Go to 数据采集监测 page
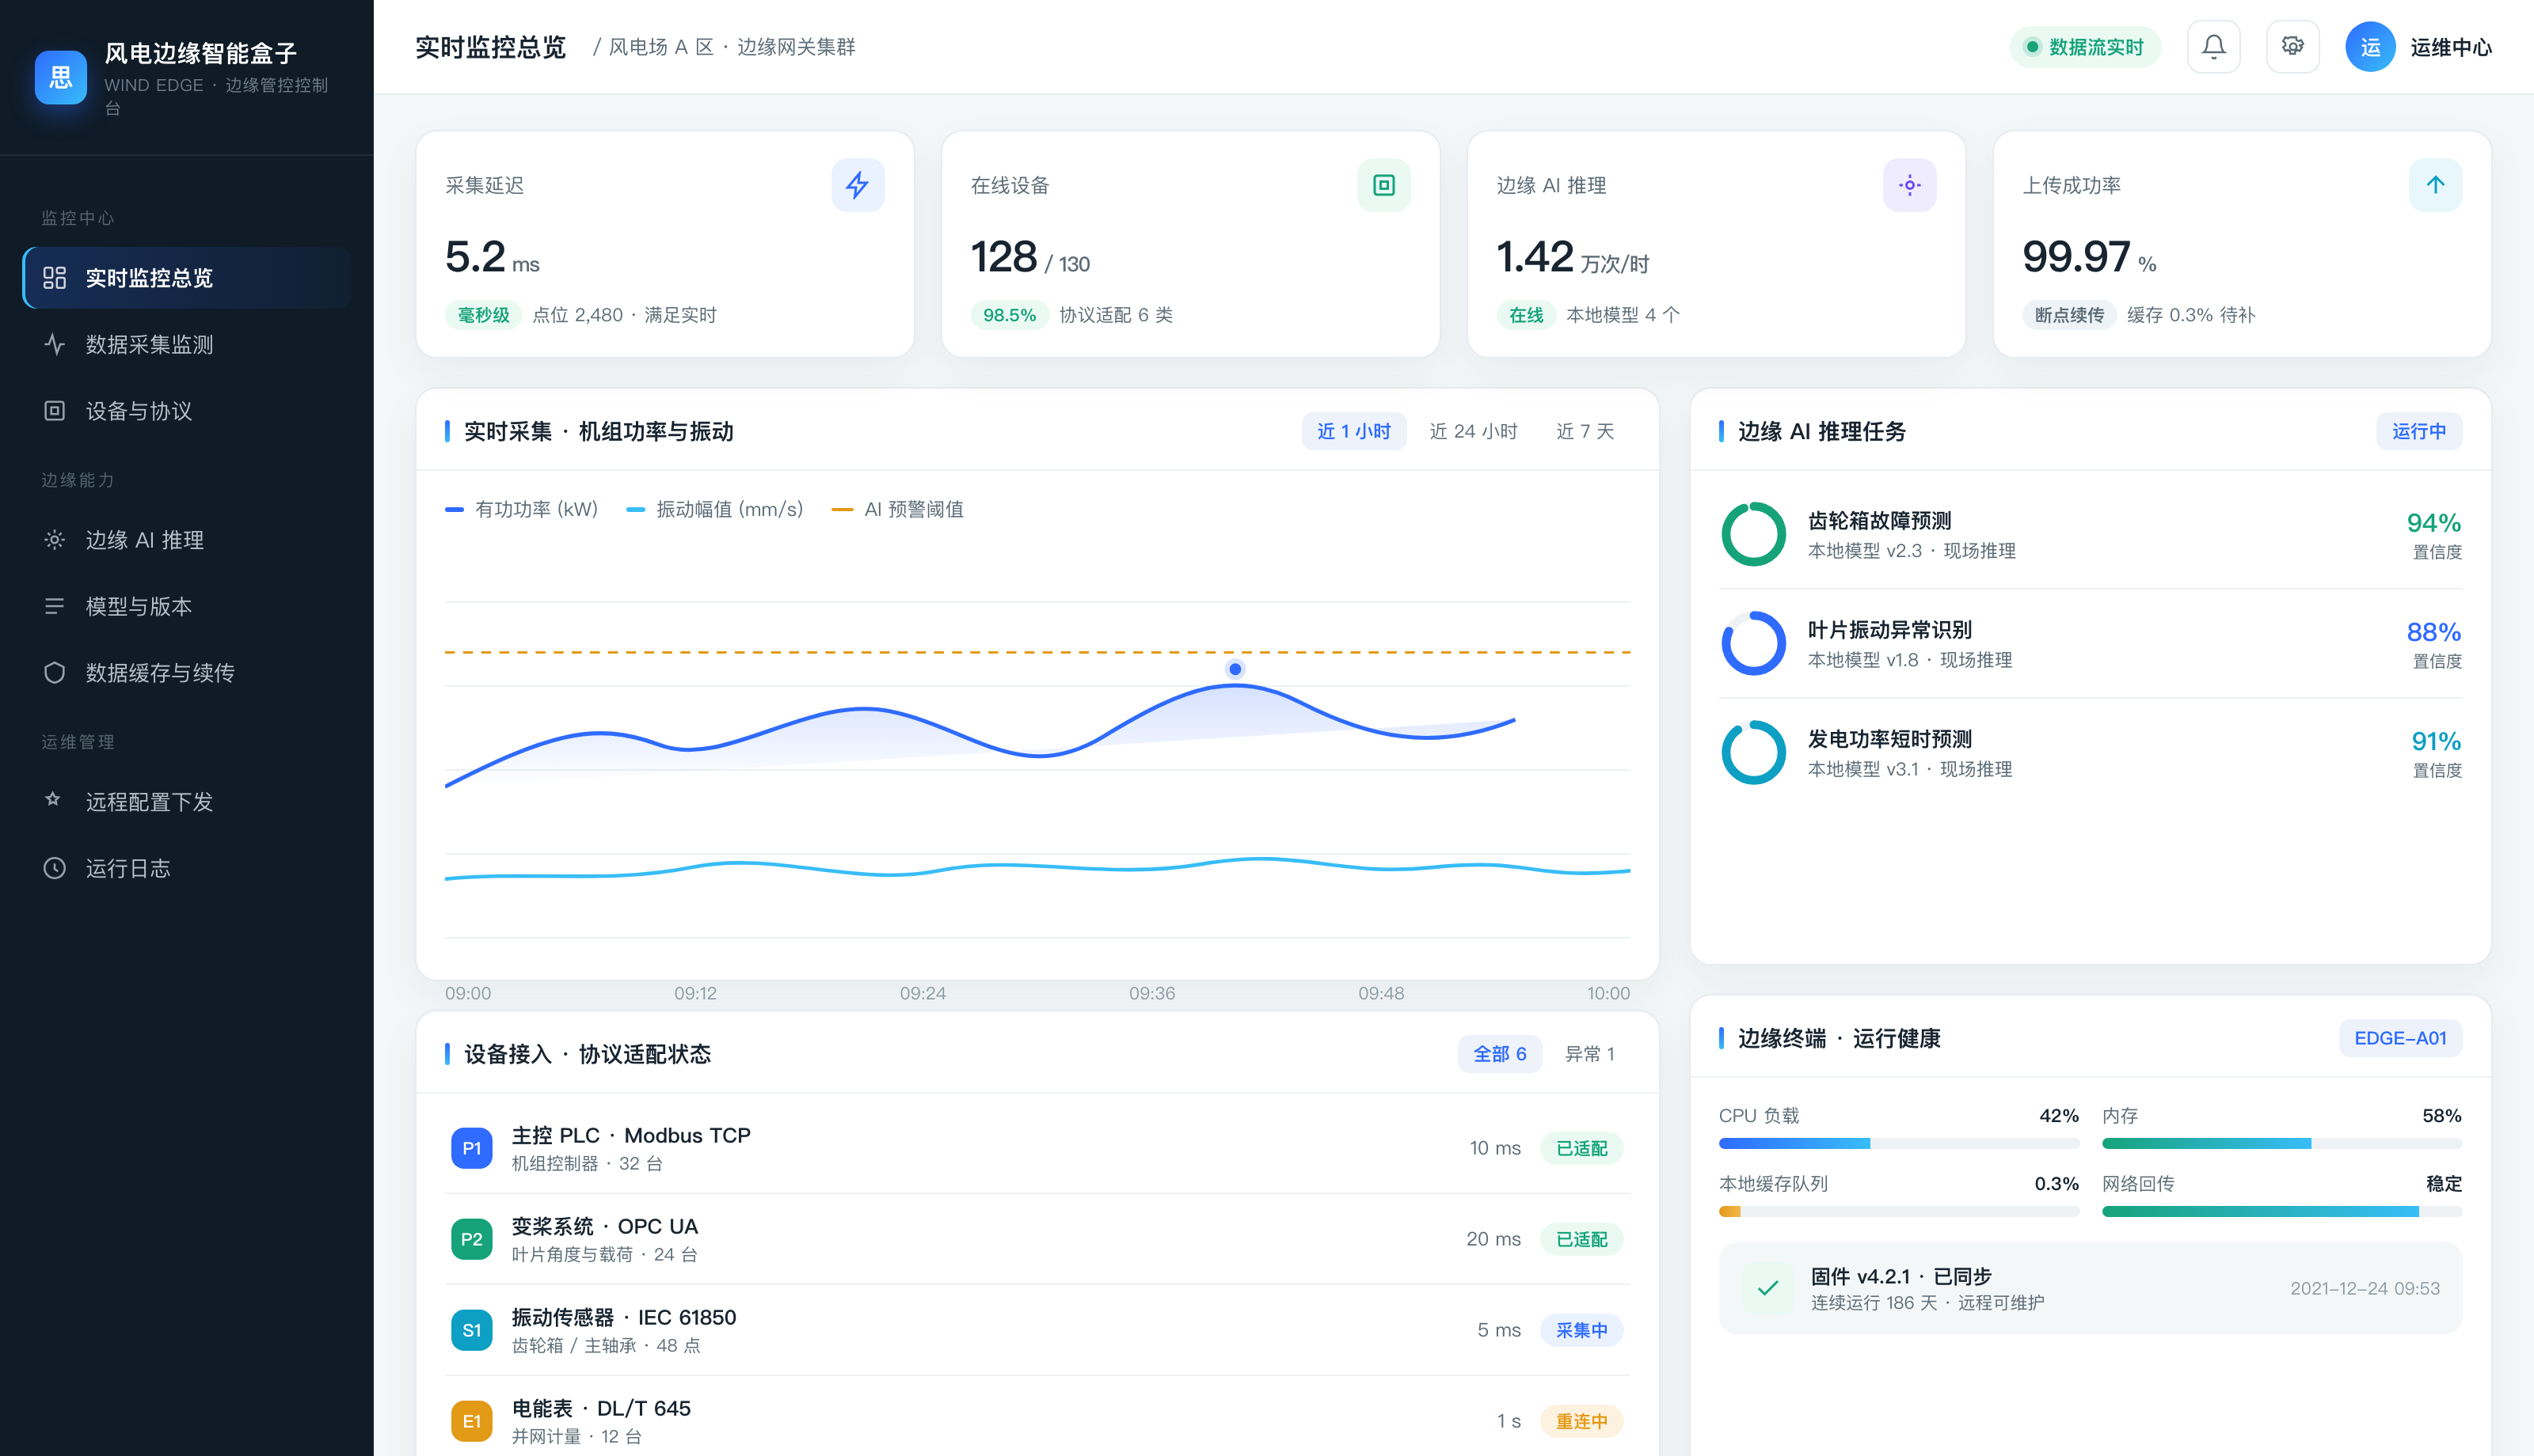 (186, 344)
